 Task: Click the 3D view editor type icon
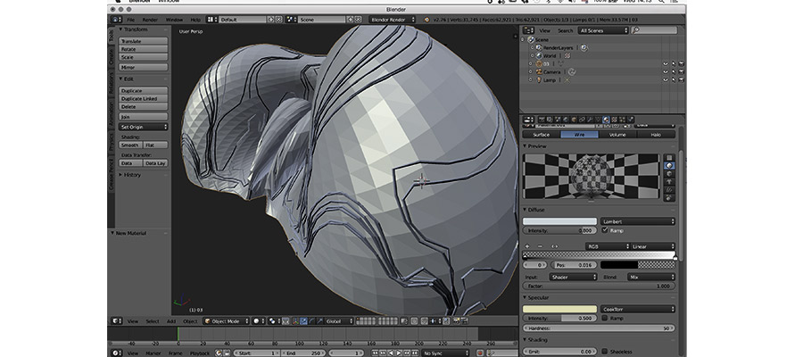[117, 321]
